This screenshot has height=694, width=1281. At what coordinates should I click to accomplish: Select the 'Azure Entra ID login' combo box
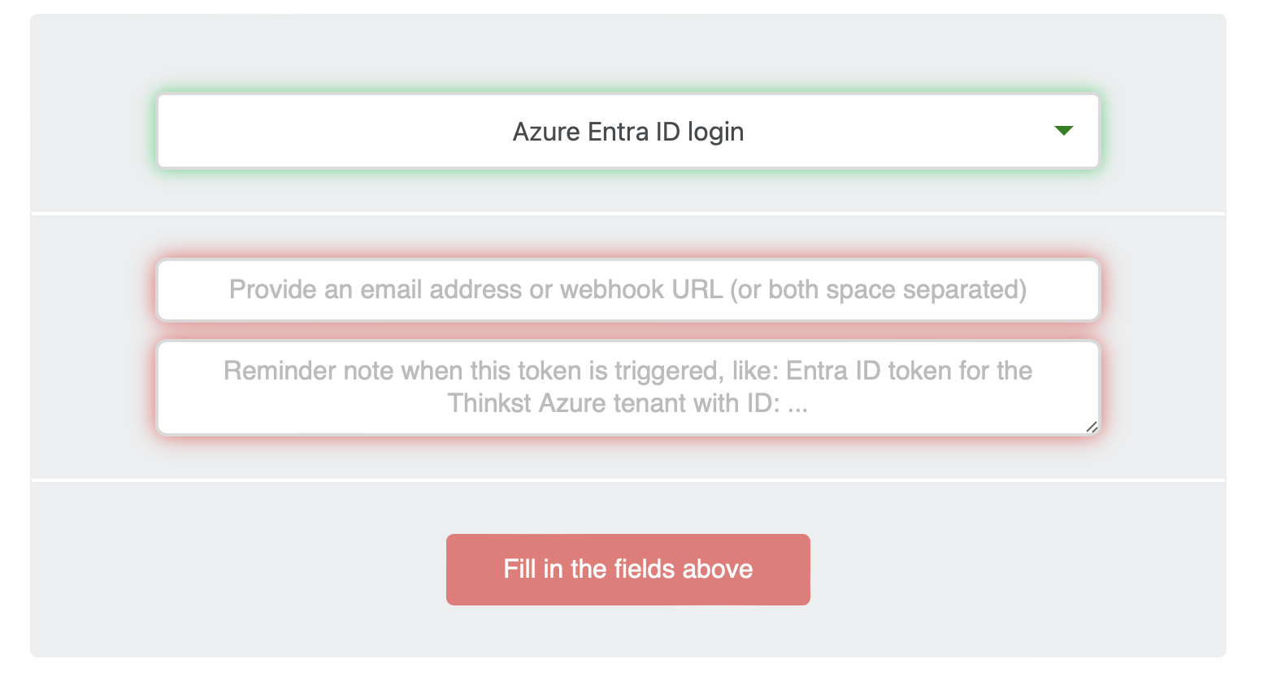click(628, 132)
